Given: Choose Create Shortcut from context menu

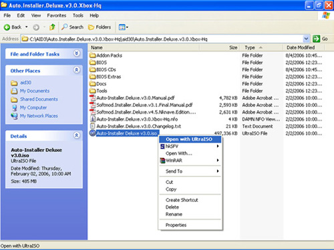Looking at the screenshot, I should (x=190, y=200).
